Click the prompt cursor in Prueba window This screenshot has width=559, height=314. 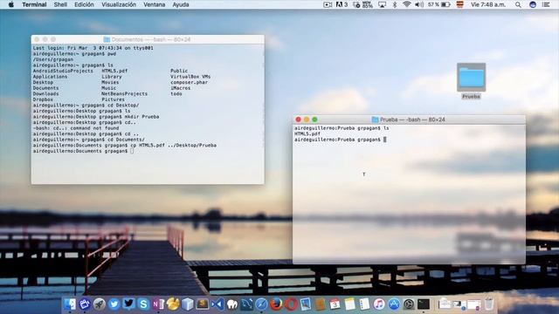pos(384,140)
